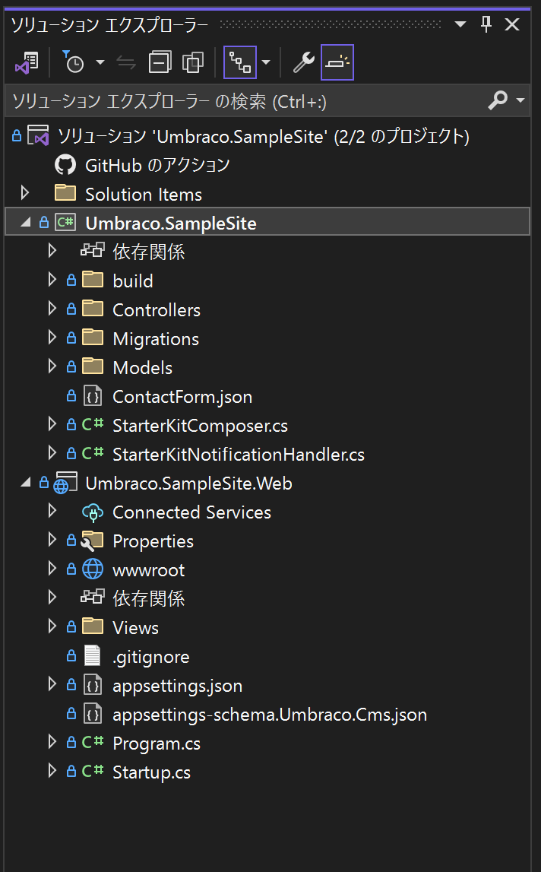Click the switch views Visual Studio icon
Image resolution: width=541 pixels, height=872 pixels.
coord(28,63)
